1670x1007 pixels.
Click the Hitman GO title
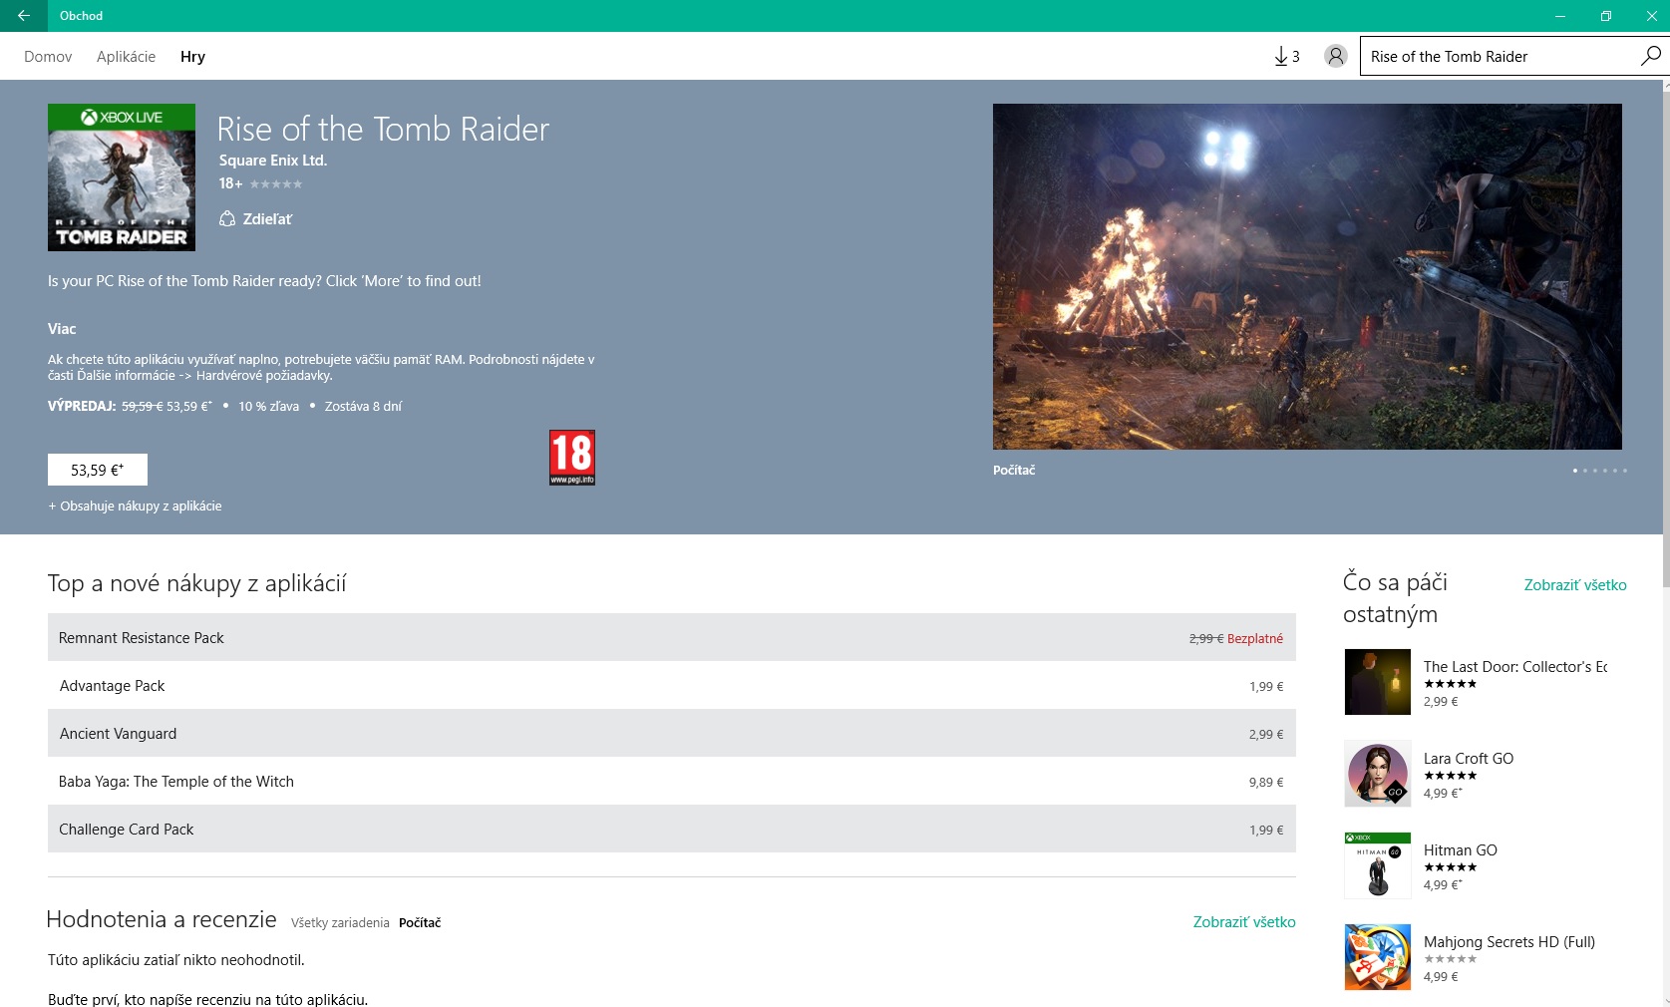point(1461,850)
